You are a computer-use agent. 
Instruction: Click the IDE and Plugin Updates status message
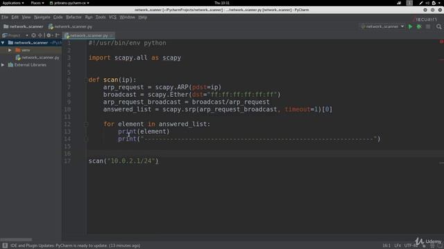tap(76, 246)
